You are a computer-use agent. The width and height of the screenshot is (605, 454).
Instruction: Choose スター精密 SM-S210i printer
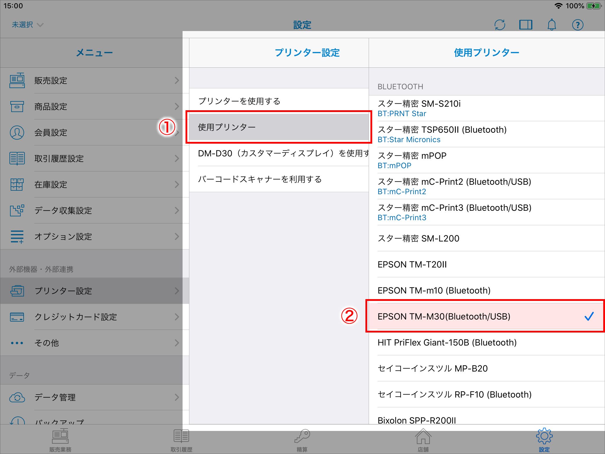tap(487, 108)
